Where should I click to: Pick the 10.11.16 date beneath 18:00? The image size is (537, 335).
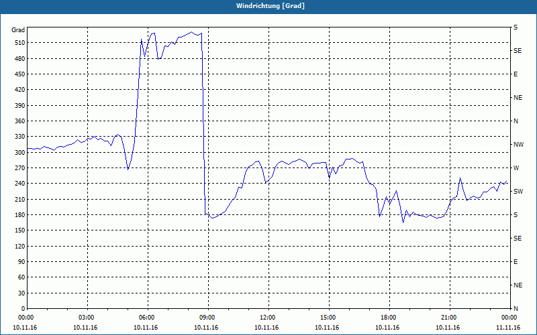coord(387,328)
